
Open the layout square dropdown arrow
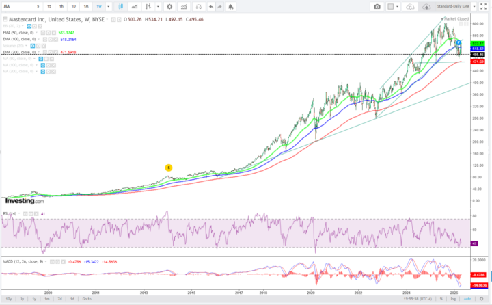(397, 6)
